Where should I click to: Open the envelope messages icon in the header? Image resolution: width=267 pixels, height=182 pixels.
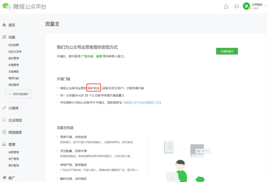click(x=237, y=7)
